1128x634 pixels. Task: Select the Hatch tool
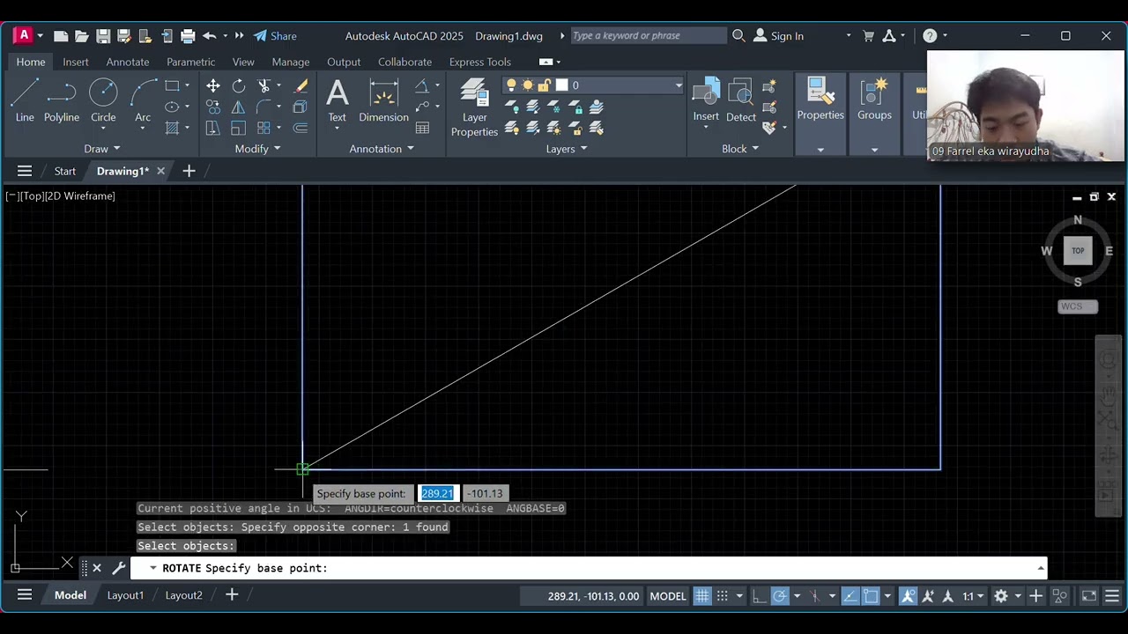click(x=172, y=128)
